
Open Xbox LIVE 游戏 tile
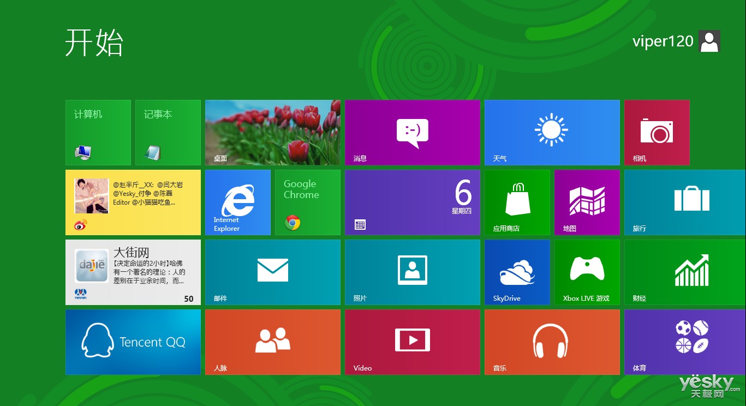click(x=587, y=272)
